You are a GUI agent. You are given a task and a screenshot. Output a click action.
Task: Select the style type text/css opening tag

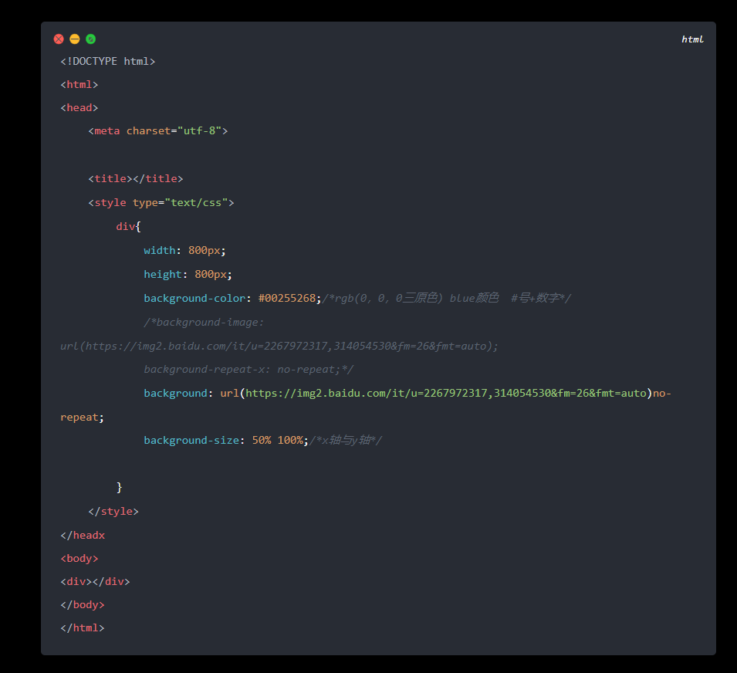pyautogui.click(x=161, y=203)
